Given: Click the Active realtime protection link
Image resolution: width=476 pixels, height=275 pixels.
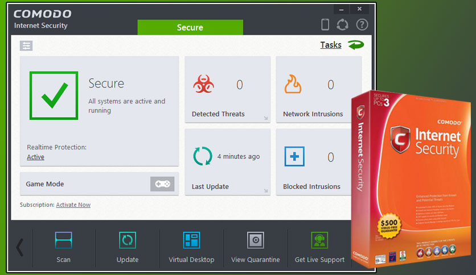Looking at the screenshot, I should (x=35, y=157).
